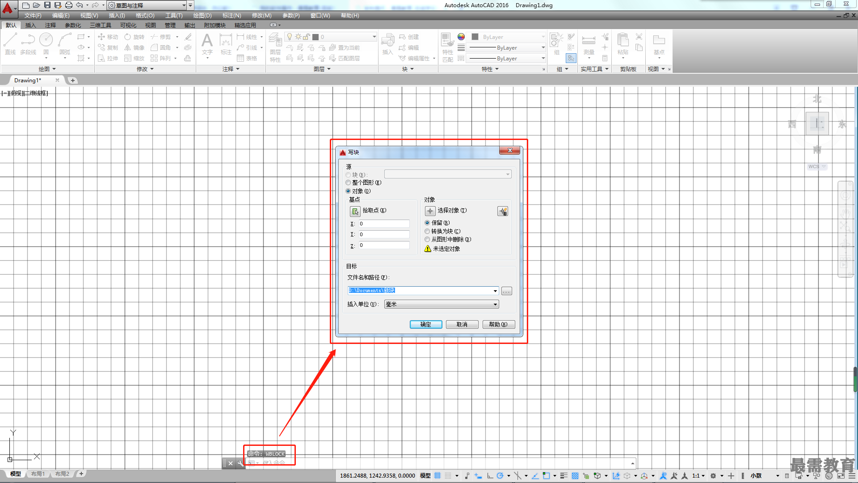Click the Insert block (插入) icon
Screen dimensions: 858x483
tap(387, 44)
